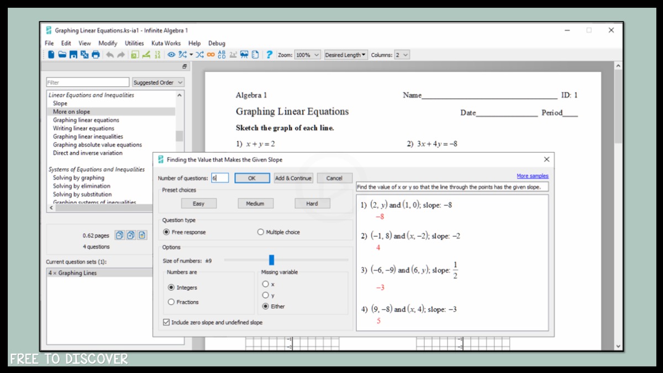Click the green pencil edit toolbar icon
663x373 pixels.
[146, 55]
